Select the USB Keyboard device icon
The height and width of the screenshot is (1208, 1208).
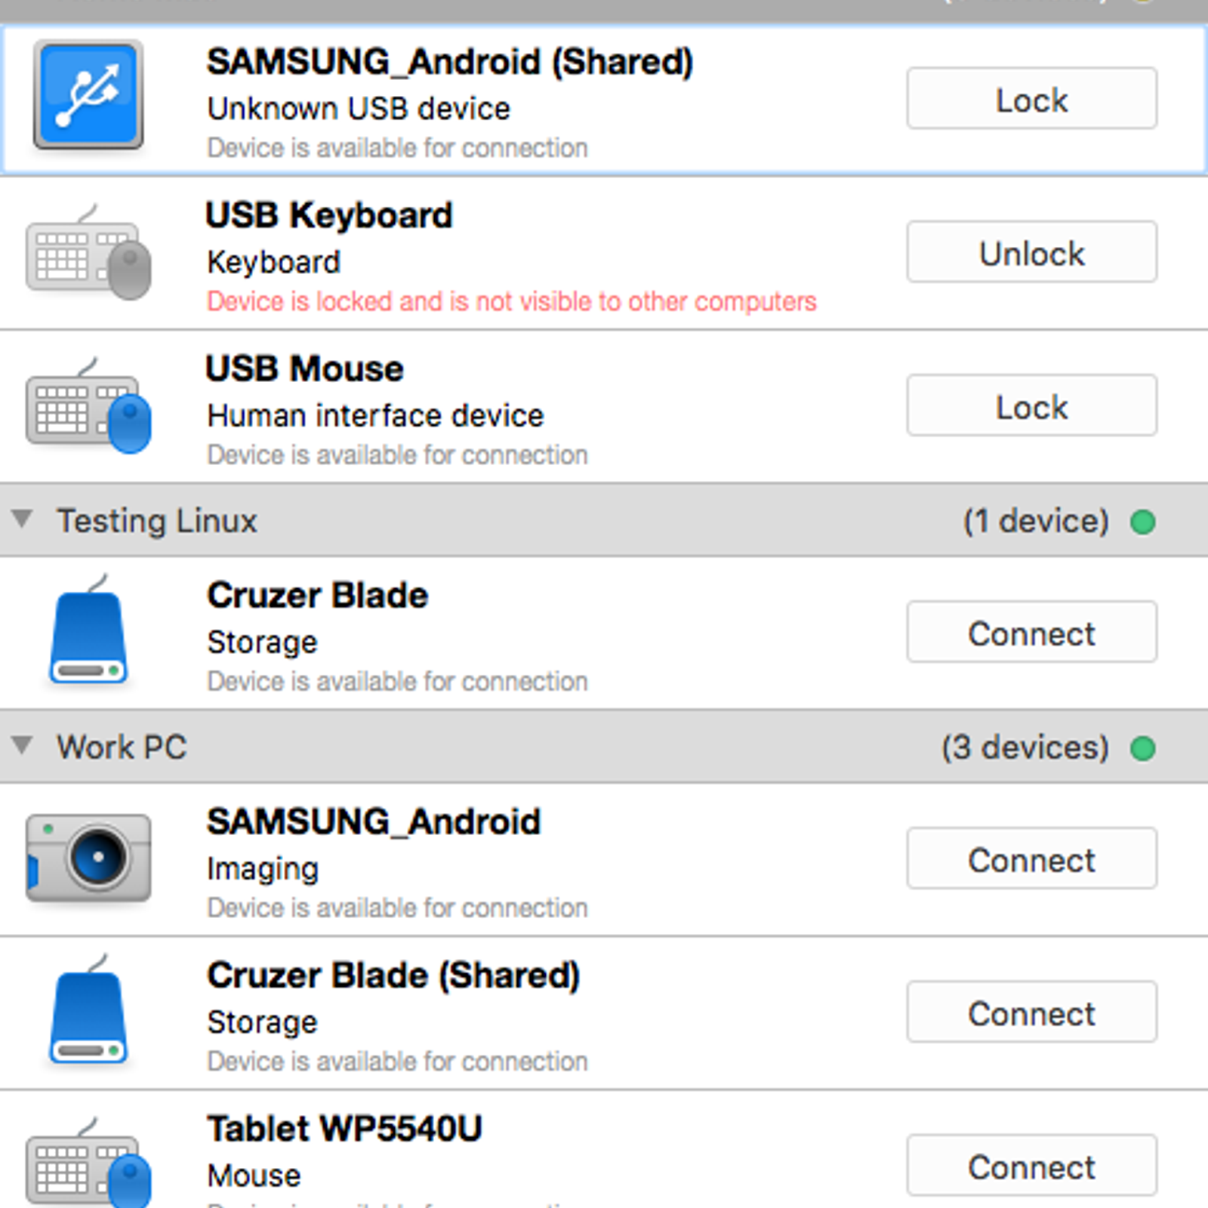point(88,251)
